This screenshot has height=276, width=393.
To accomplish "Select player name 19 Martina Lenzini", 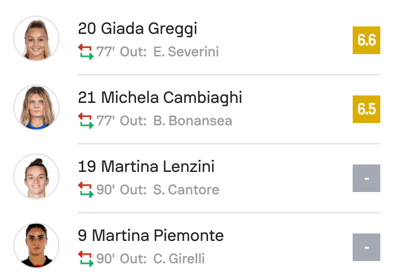I will click(146, 167).
